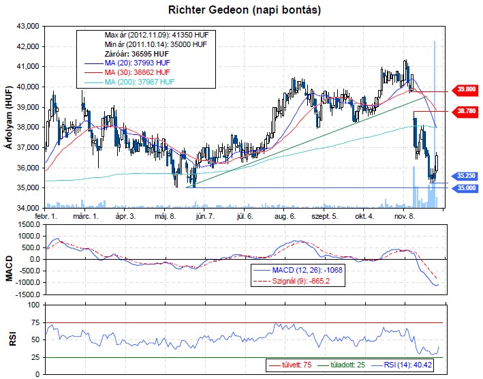Click the blue 35.250 price level tag
Screen dimensions: 483x379
(465, 176)
